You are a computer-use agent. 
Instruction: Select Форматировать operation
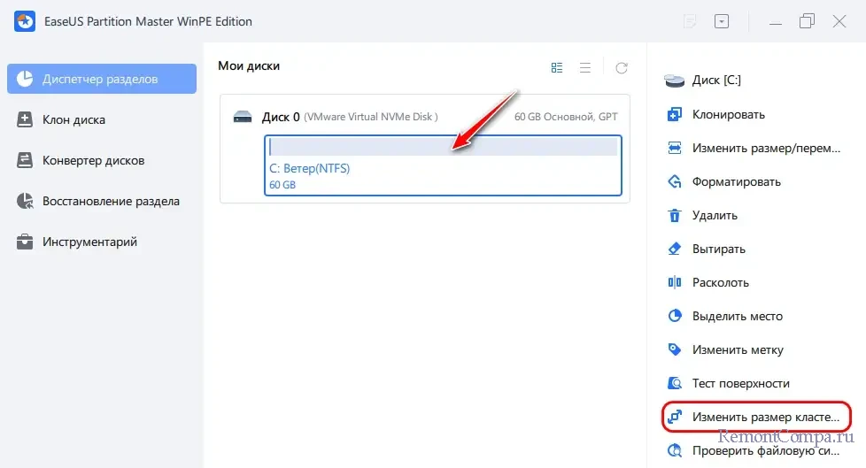tap(736, 181)
